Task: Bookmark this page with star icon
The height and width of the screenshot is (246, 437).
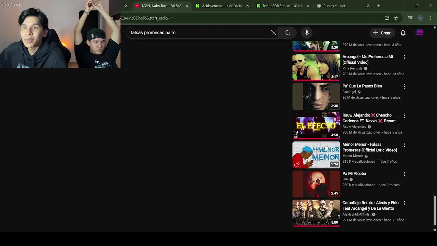Action: click(x=396, y=18)
